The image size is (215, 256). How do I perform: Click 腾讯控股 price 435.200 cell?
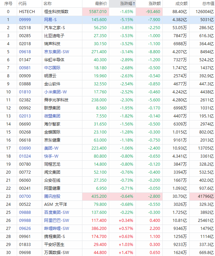[96, 196]
